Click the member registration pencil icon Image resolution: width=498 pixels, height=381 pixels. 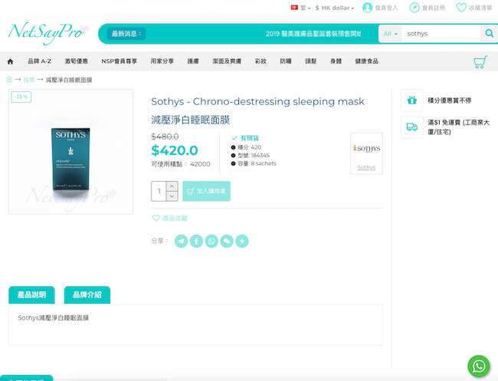(x=414, y=8)
